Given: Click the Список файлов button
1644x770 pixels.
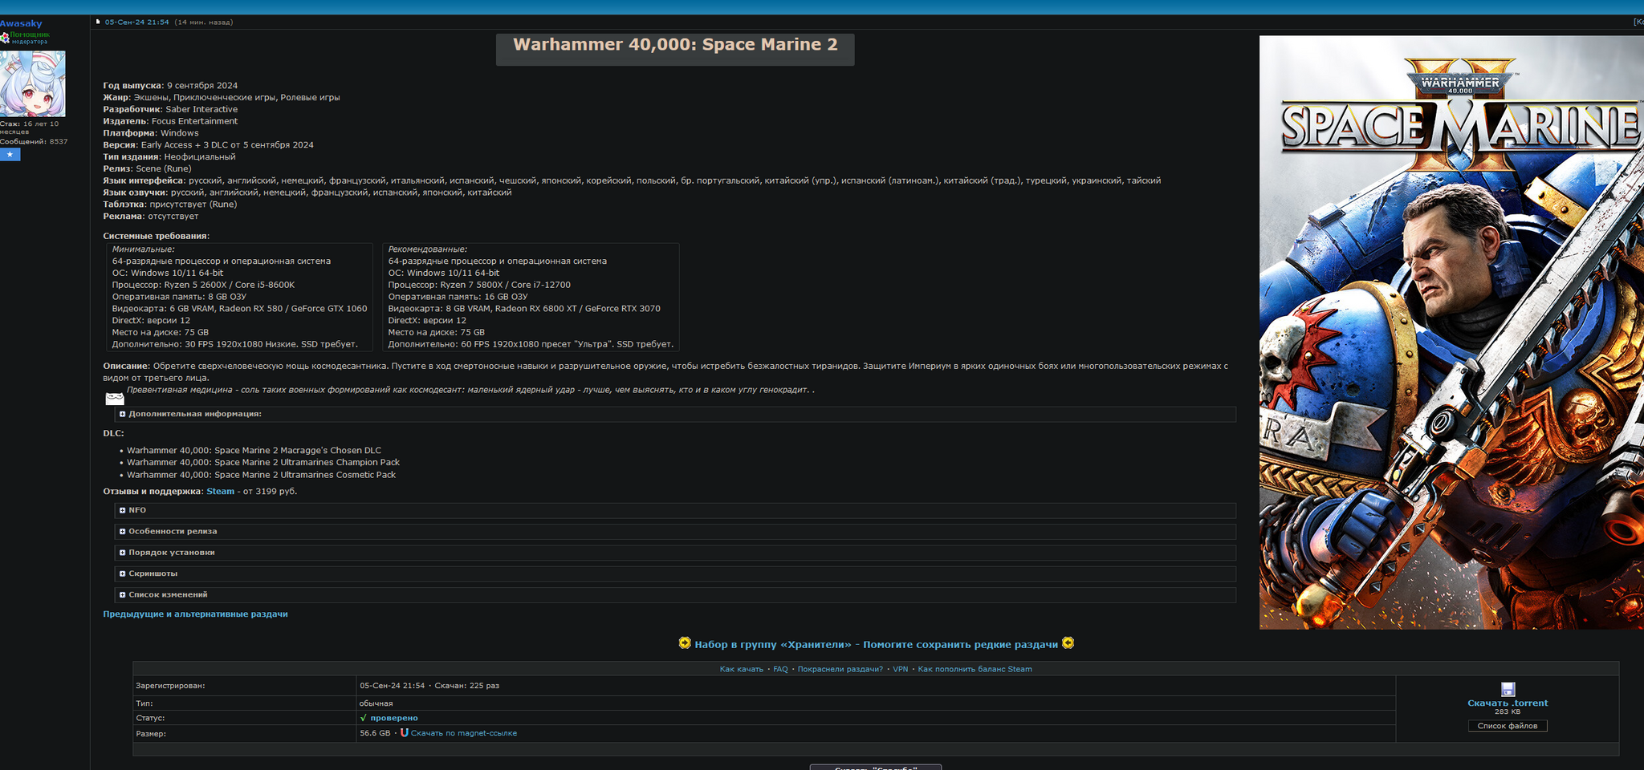Looking at the screenshot, I should (x=1508, y=726).
